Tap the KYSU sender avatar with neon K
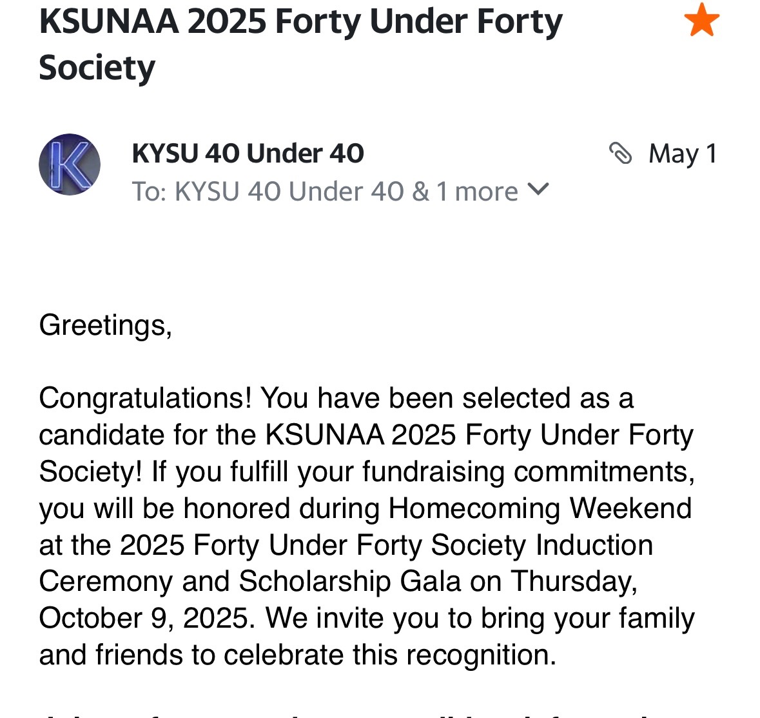The height and width of the screenshot is (718, 760). point(70,165)
